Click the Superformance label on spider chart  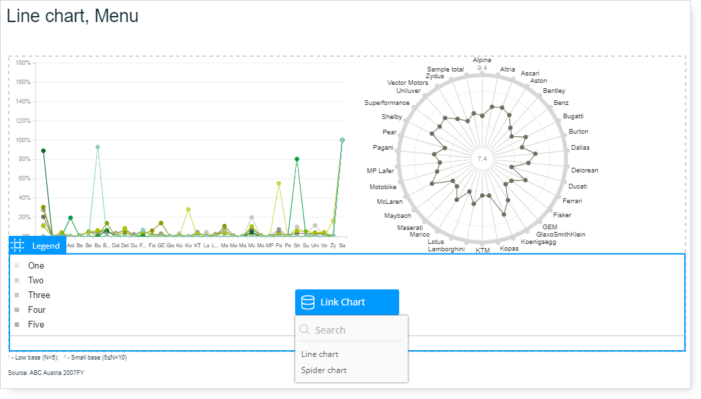[x=387, y=103]
